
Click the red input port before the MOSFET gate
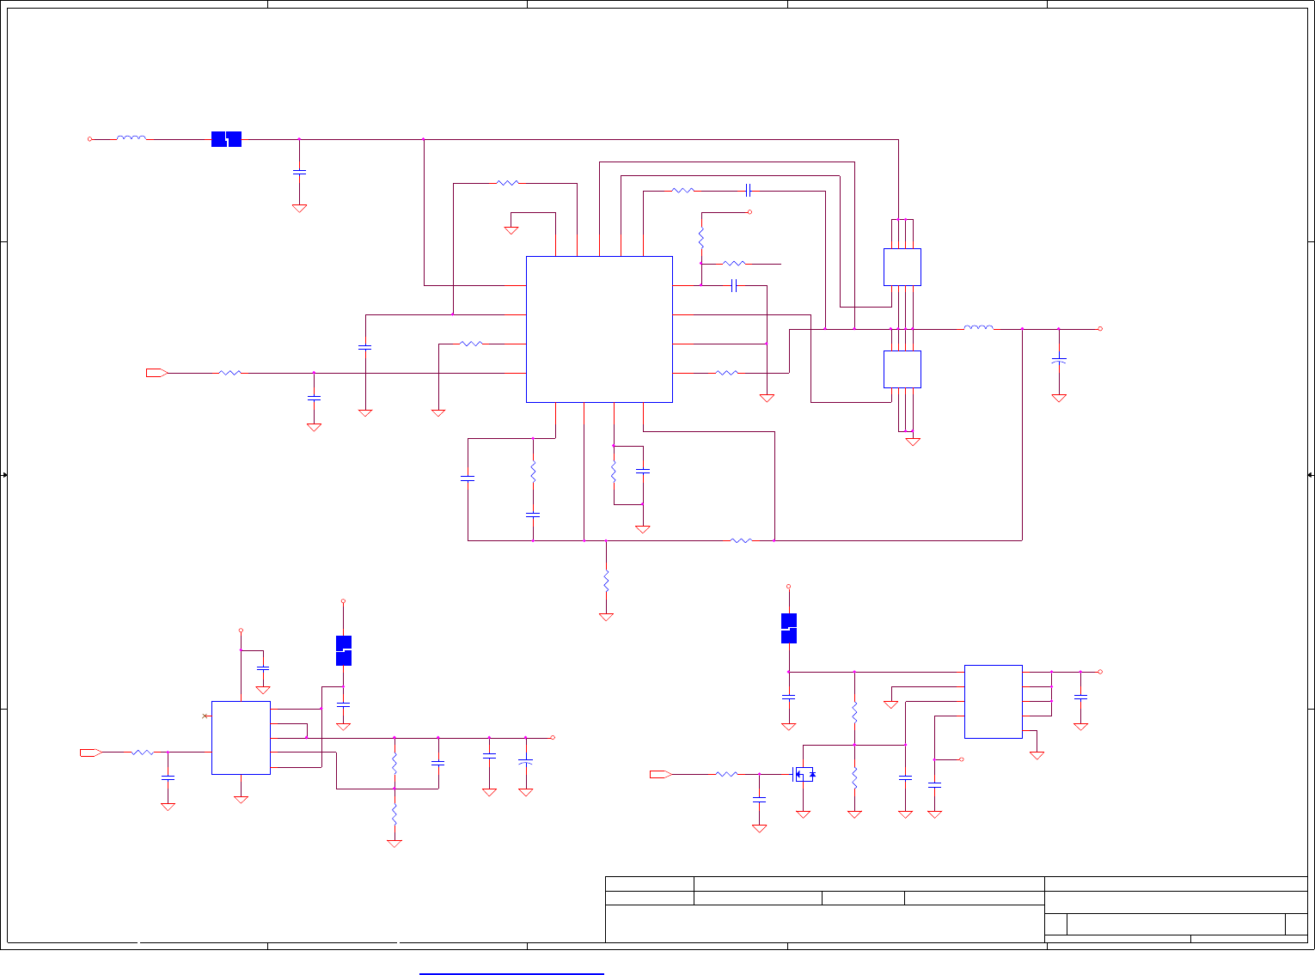[660, 774]
